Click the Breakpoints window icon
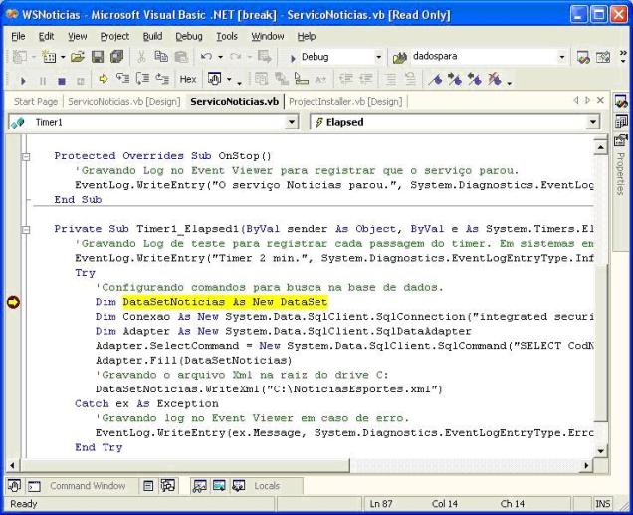The height and width of the screenshot is (515, 633). [x=214, y=79]
